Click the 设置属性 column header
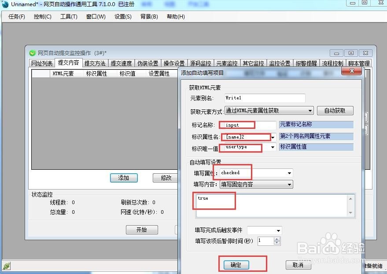 [159, 73]
